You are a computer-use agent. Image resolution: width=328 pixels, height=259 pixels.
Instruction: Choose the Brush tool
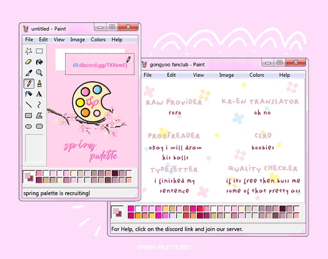tap(40, 84)
